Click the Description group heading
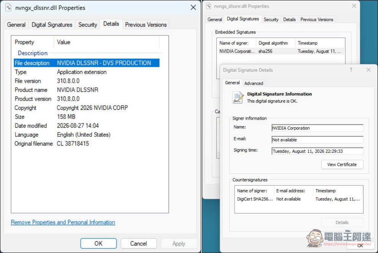This screenshot has width=378, height=253. point(33,53)
